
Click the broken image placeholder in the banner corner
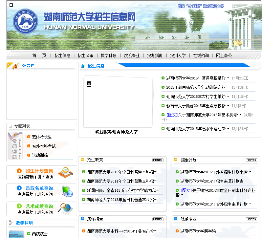[x=11, y=5]
